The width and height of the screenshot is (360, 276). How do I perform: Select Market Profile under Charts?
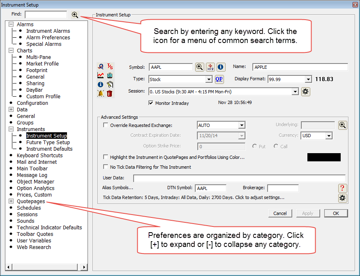pyautogui.click(x=42, y=63)
